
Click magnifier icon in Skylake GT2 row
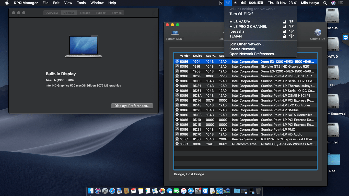pos(177,66)
